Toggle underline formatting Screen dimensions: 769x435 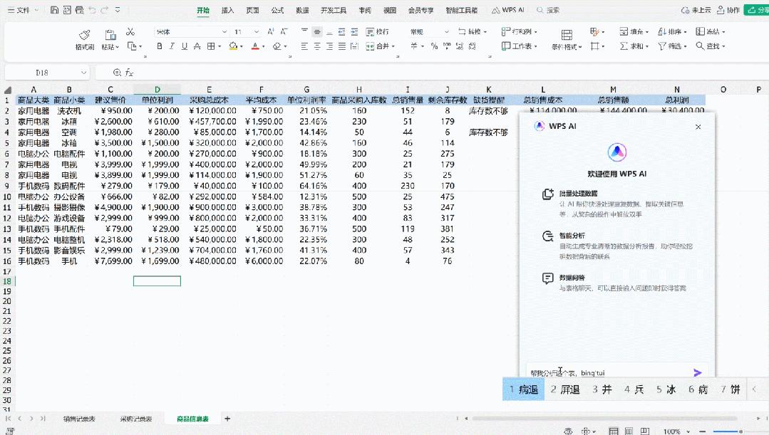[184, 46]
